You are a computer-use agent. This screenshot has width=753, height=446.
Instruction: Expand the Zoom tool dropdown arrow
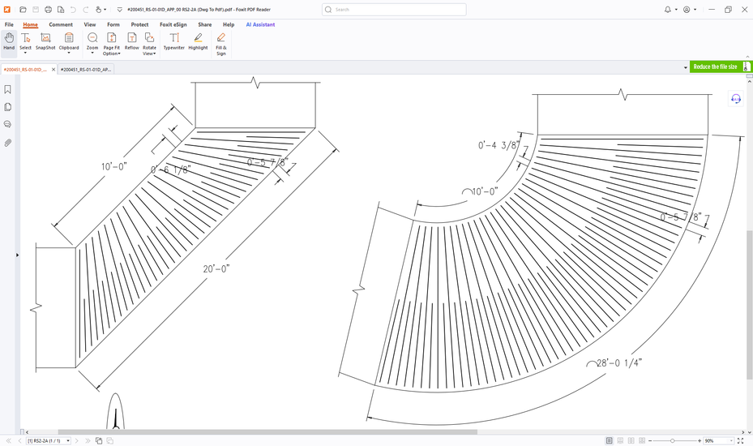click(92, 53)
